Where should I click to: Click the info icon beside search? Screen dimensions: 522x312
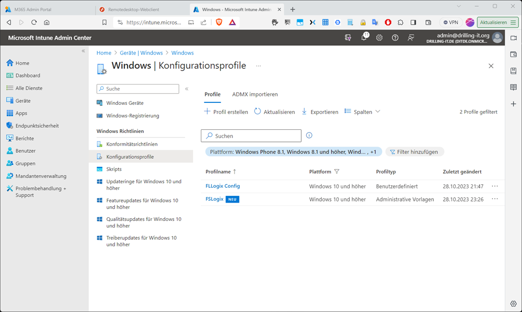click(x=309, y=135)
